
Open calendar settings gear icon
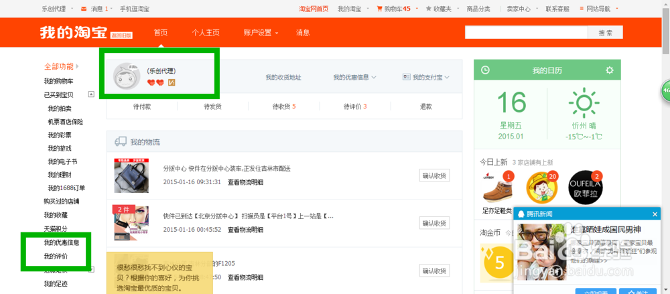[609, 70]
